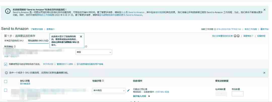Click 重新开始 to restart workflow
This screenshot has width=272, height=102.
(264, 29)
